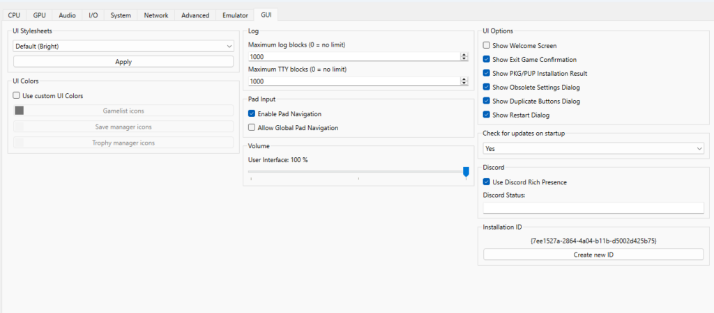The image size is (714, 313).
Task: Toggle Show Welcome Screen option
Action: click(x=487, y=46)
